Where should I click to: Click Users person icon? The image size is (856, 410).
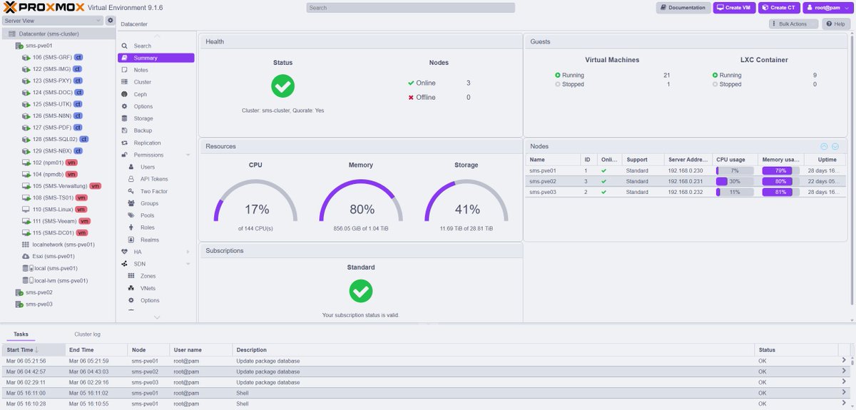[x=131, y=167]
